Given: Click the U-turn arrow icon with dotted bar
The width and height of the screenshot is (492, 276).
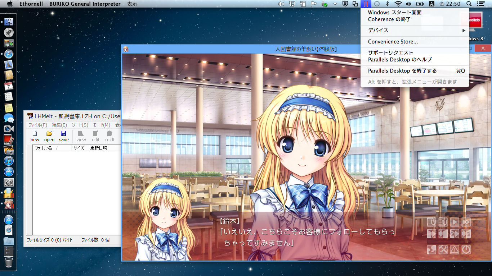Looking at the screenshot, I should pyautogui.click(x=431, y=222).
